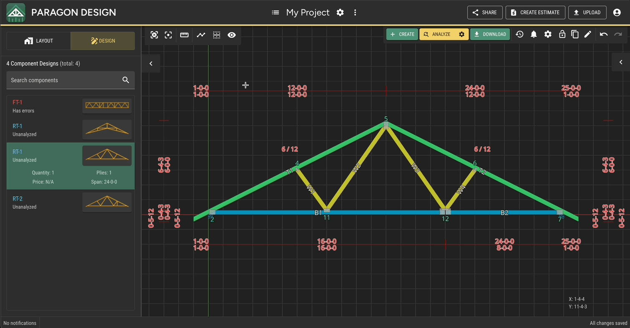Click the zoom-to-fit frame icon
630x328 pixels.
coord(154,35)
